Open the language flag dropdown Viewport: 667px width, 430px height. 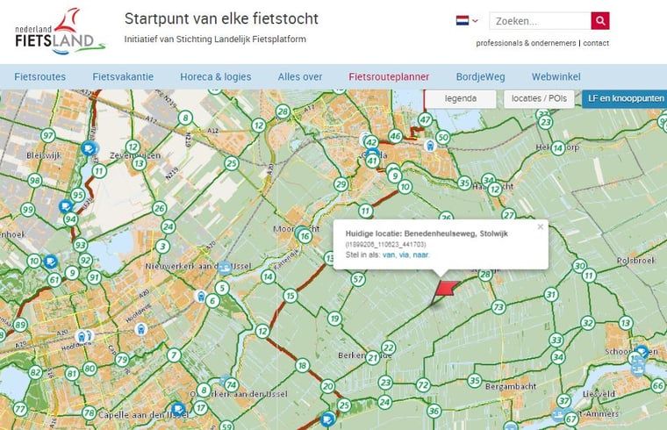(467, 20)
